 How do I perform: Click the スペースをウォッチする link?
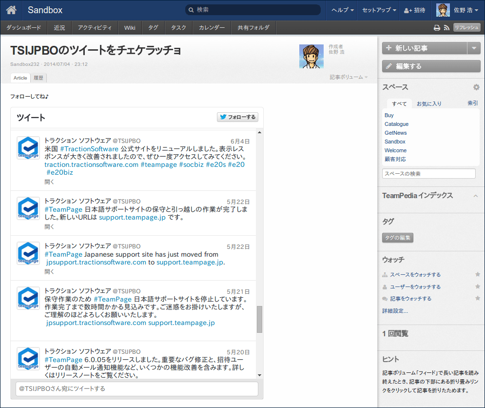(415, 274)
